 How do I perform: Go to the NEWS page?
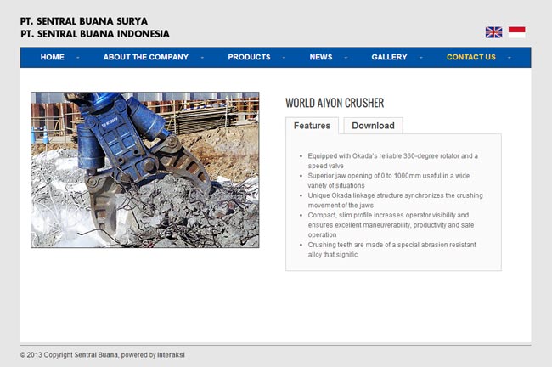[x=321, y=57]
